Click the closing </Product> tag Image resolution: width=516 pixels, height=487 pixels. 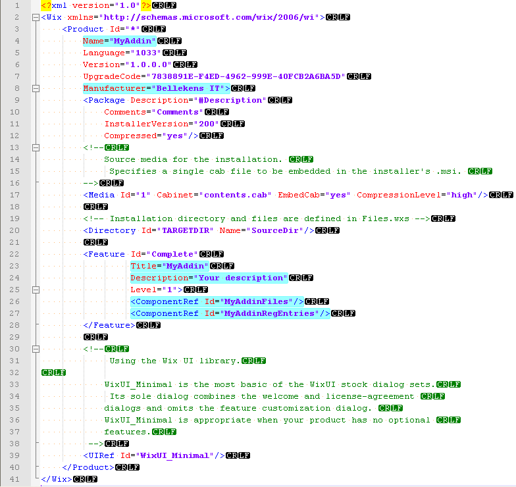[x=88, y=467]
